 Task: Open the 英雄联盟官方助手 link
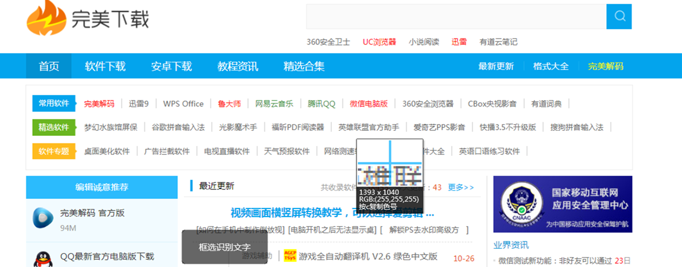(369, 127)
